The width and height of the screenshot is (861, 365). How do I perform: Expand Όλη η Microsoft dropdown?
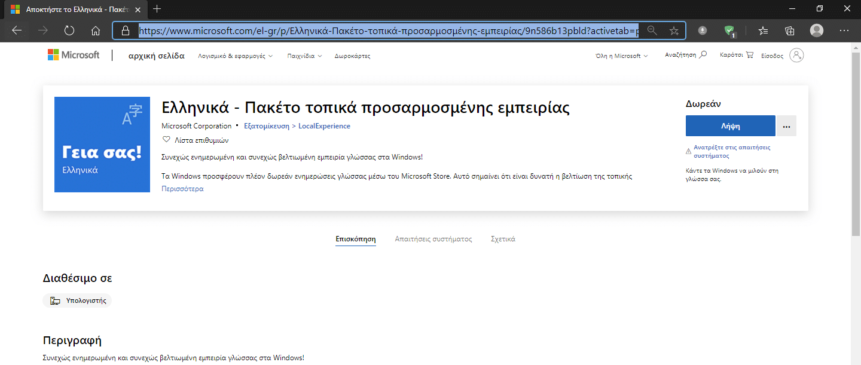click(622, 56)
